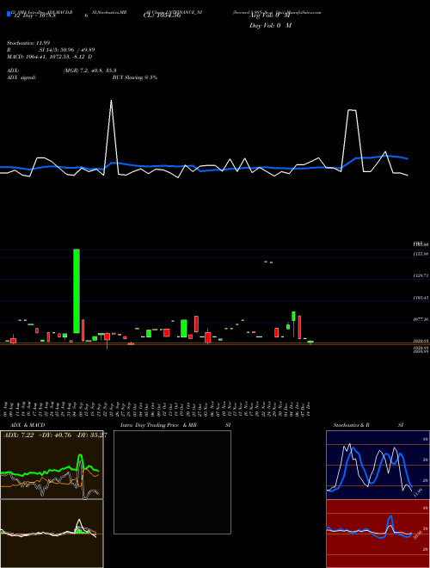Click the first white spike peak on the line chart

pos(111,101)
